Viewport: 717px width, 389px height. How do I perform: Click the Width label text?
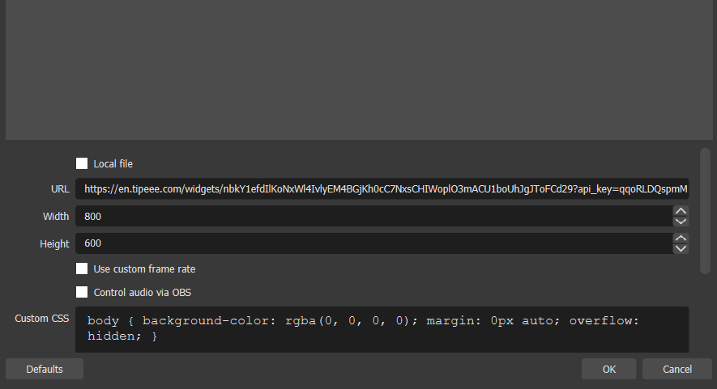point(56,217)
